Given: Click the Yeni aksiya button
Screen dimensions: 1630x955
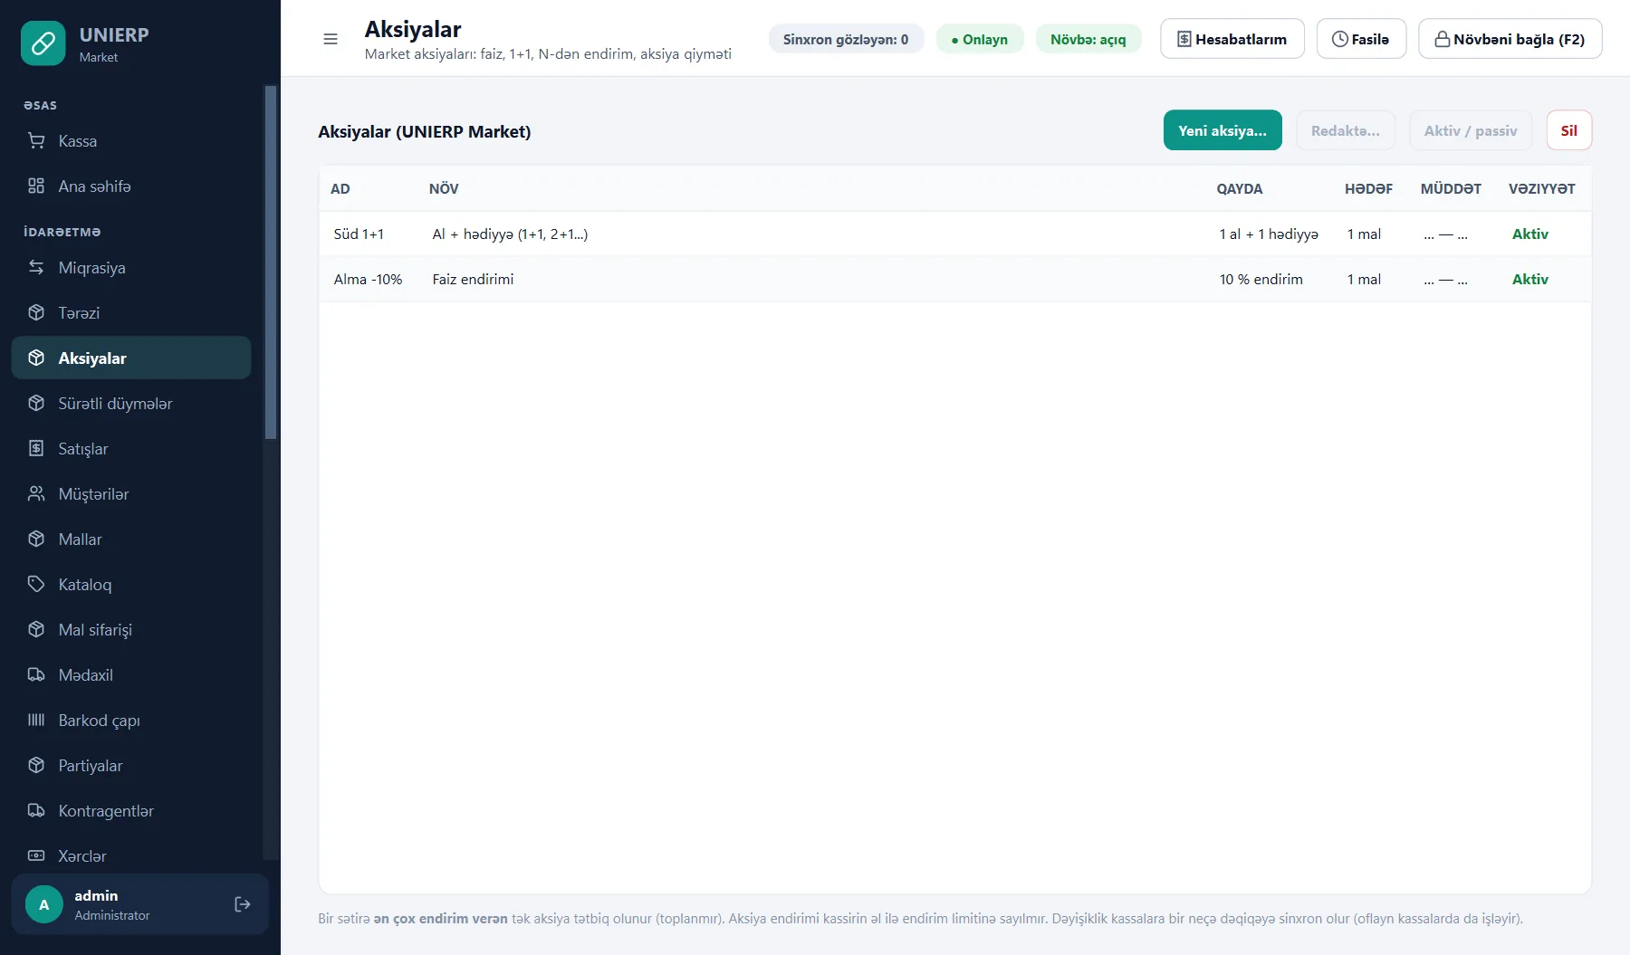Looking at the screenshot, I should 1222,130.
